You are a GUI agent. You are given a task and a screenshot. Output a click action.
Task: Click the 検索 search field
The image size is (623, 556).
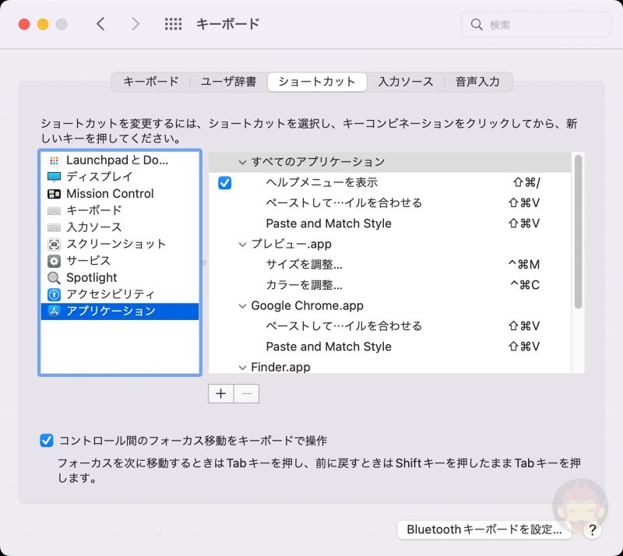pos(541,25)
